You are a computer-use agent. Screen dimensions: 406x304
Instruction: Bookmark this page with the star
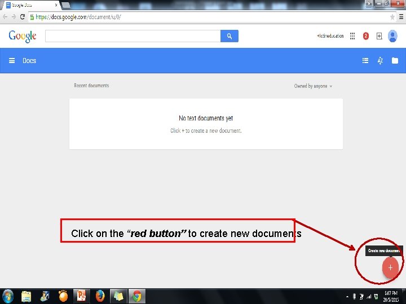(392, 17)
